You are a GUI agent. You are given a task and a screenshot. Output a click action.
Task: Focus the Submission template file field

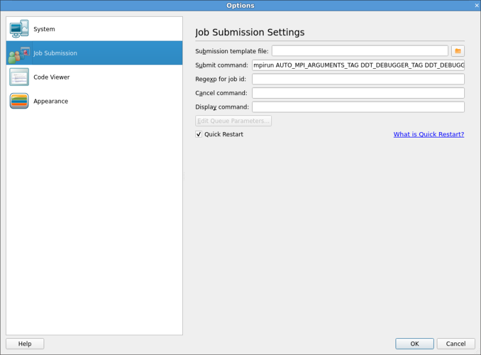(360, 51)
